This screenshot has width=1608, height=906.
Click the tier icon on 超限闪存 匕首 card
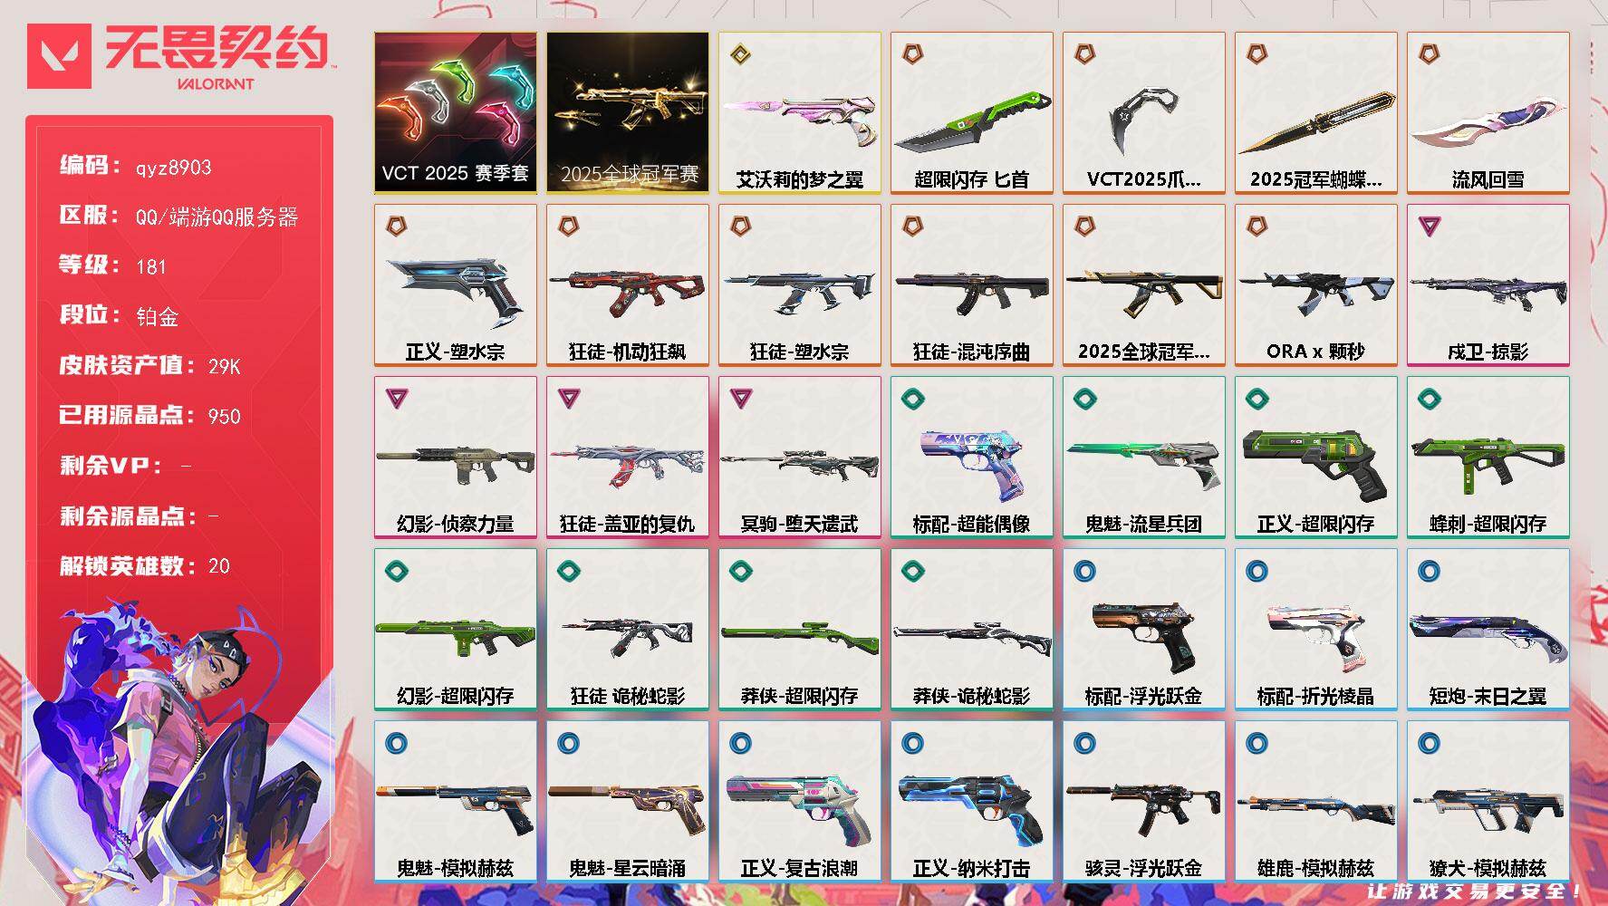912,54
